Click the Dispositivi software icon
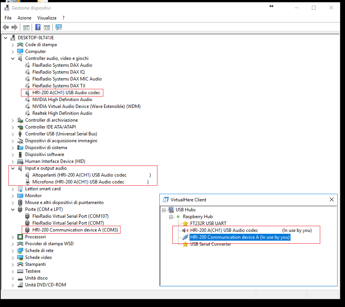345x307 pixels. coord(20,154)
